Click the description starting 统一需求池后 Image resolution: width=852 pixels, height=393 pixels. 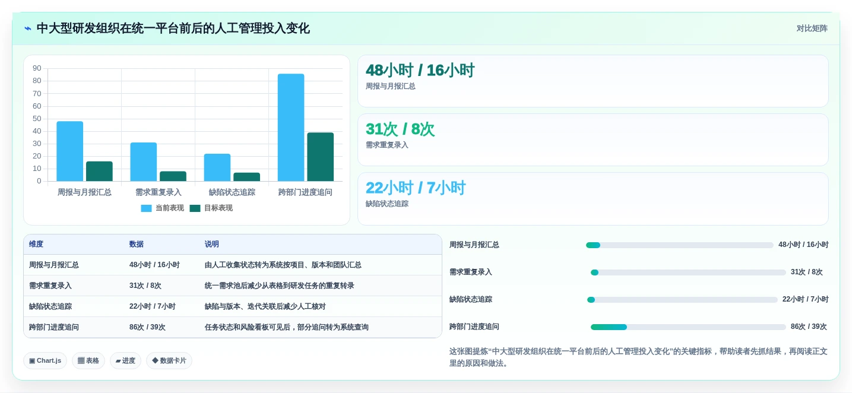pyautogui.click(x=280, y=286)
